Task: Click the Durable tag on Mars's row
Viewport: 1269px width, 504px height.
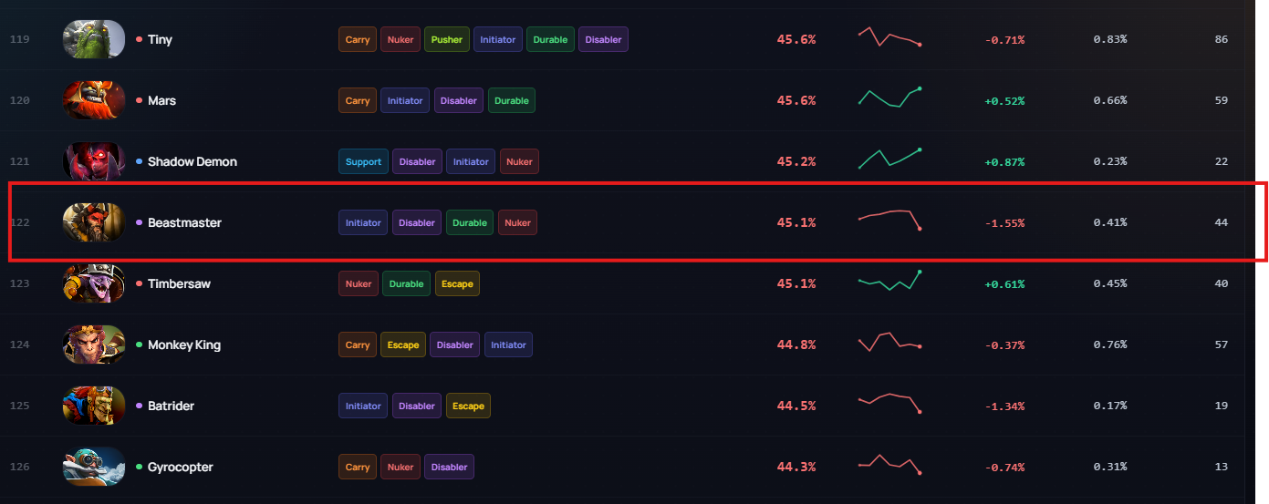Action: pyautogui.click(x=512, y=100)
